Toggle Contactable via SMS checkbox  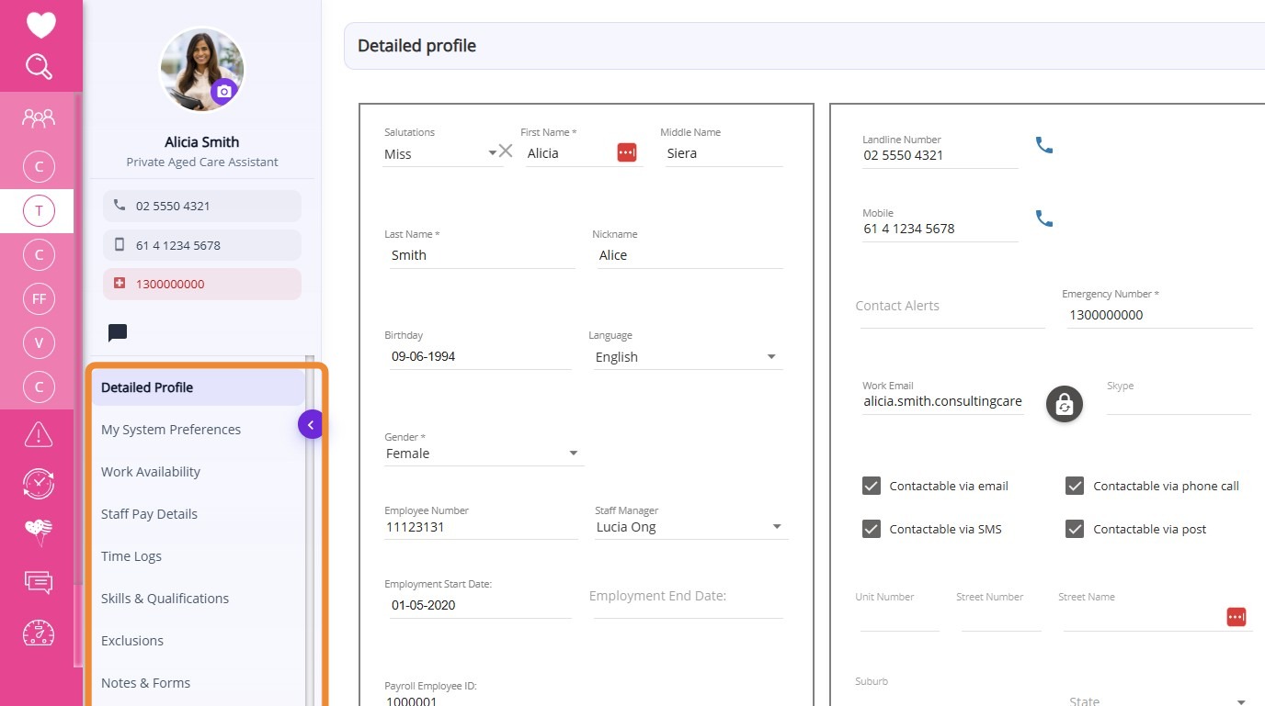click(872, 529)
